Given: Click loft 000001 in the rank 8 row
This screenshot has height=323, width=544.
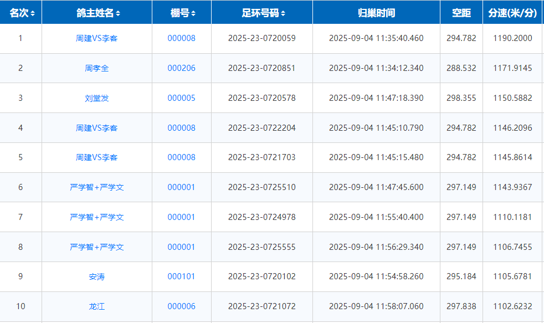Looking at the screenshot, I should tap(181, 247).
